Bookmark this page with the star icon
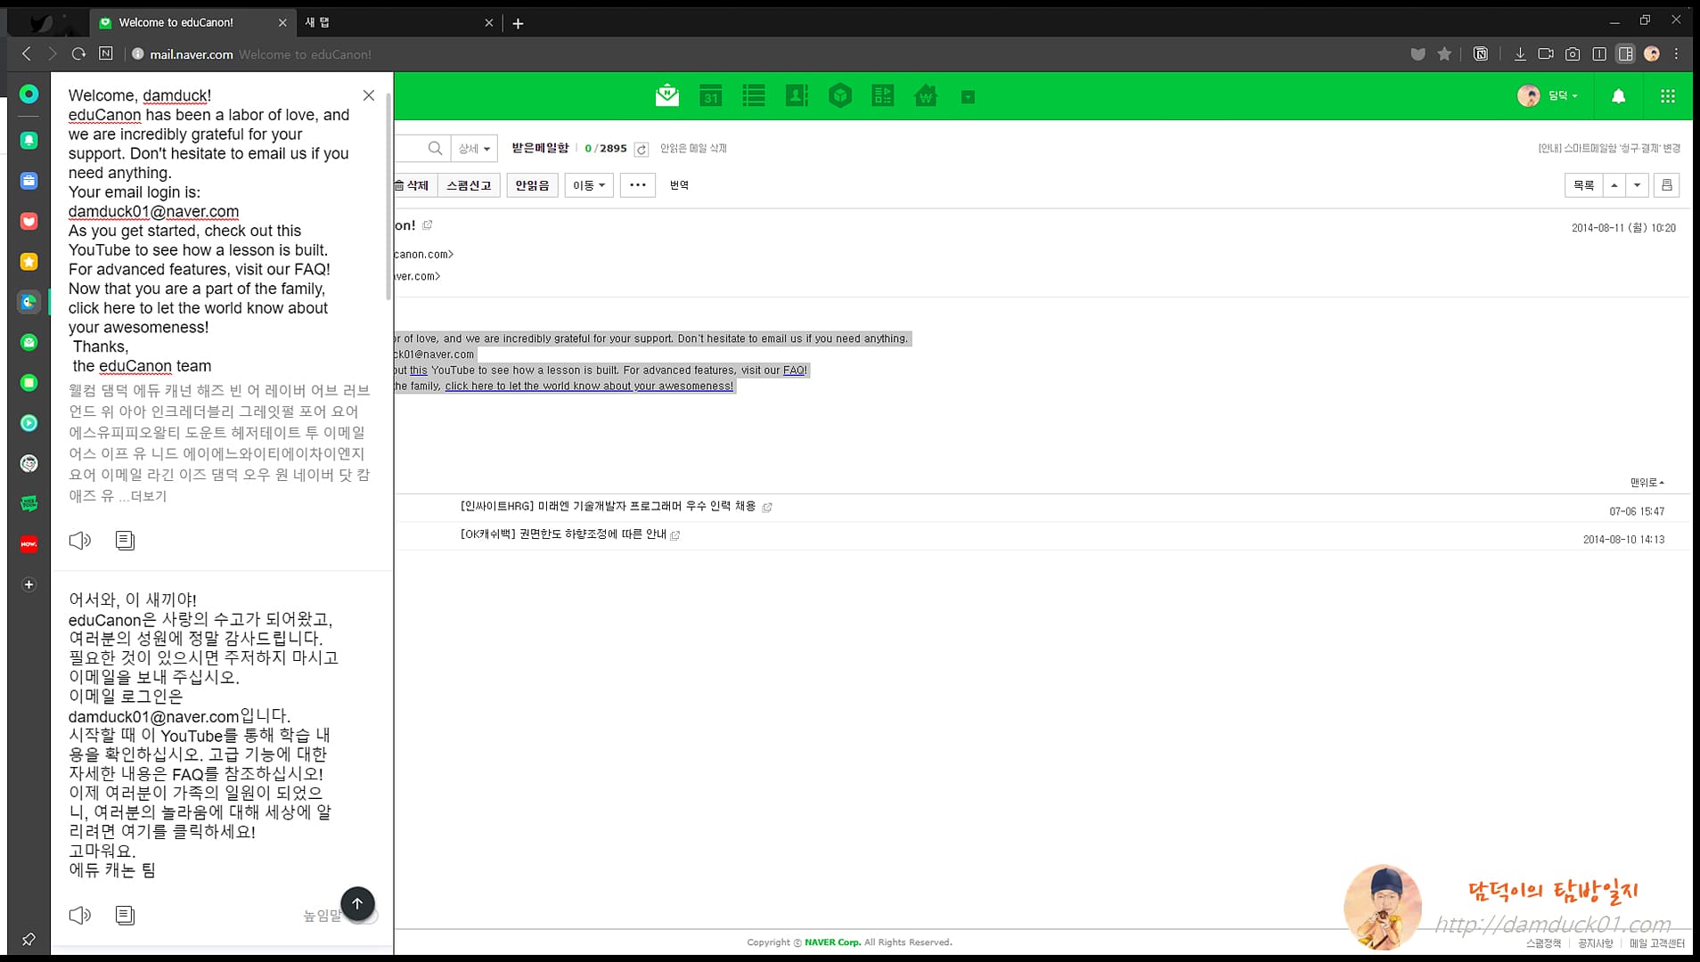 [x=1444, y=54]
